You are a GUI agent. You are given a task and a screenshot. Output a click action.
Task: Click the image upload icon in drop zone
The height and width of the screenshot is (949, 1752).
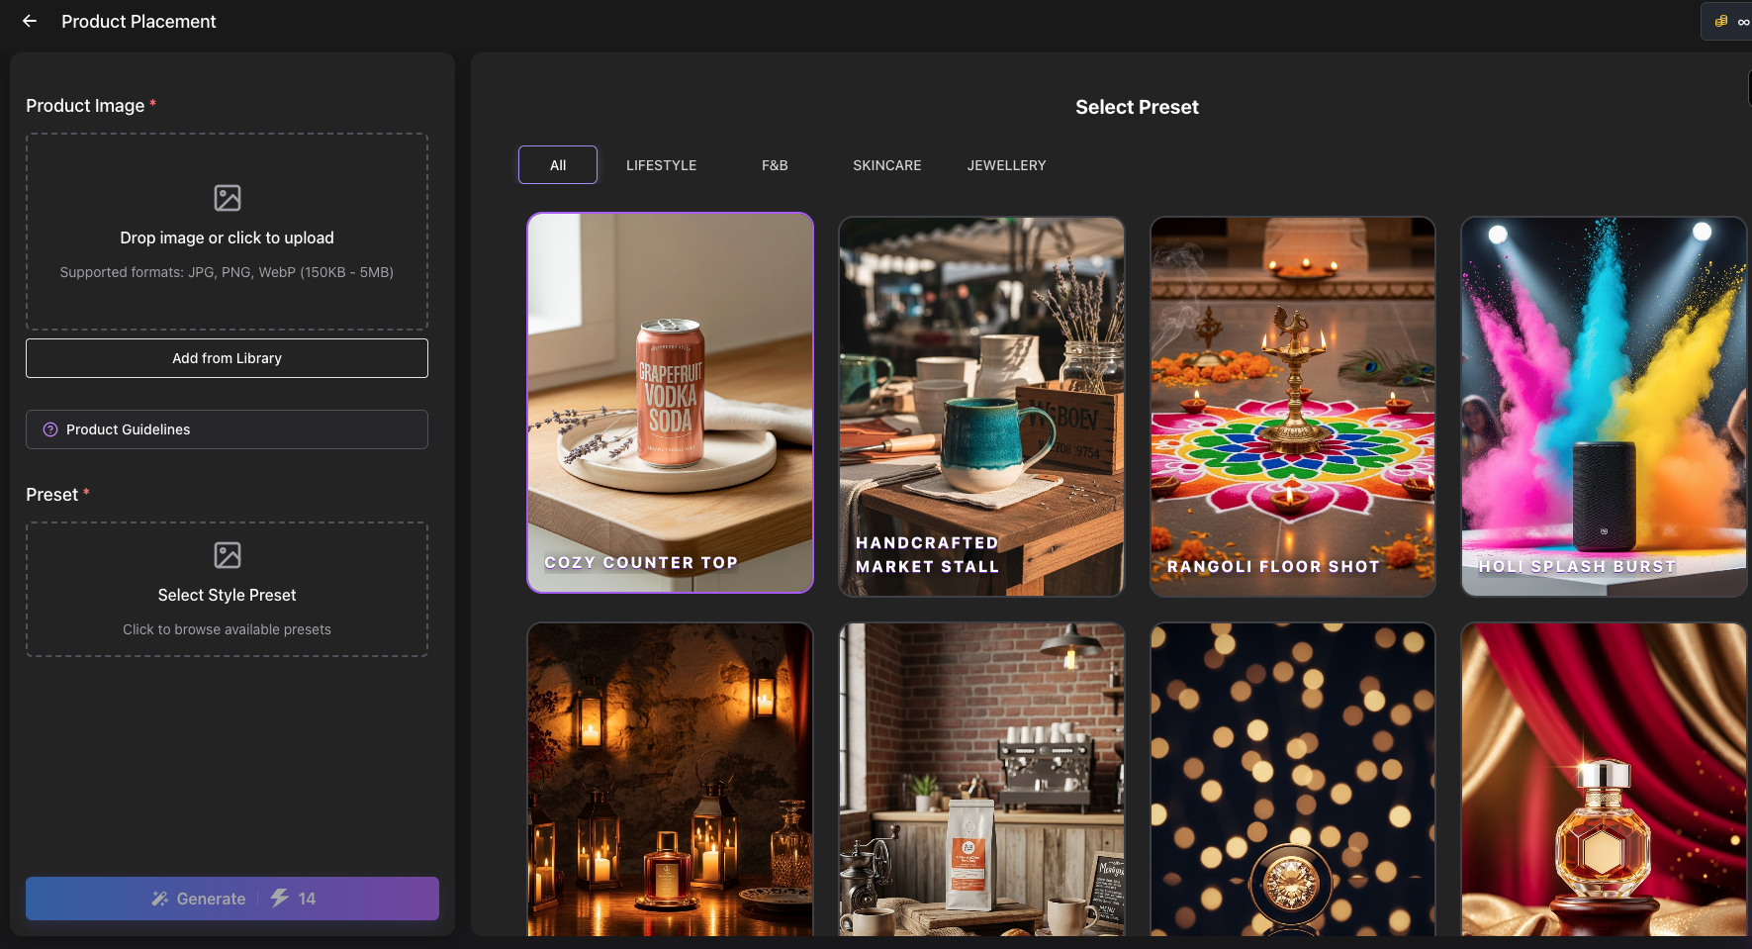[x=227, y=198]
